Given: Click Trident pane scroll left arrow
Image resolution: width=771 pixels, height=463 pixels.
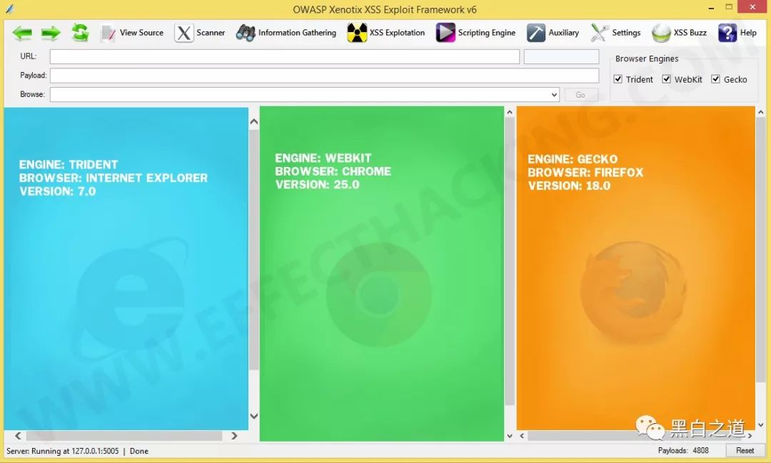Looking at the screenshot, I should (x=18, y=435).
